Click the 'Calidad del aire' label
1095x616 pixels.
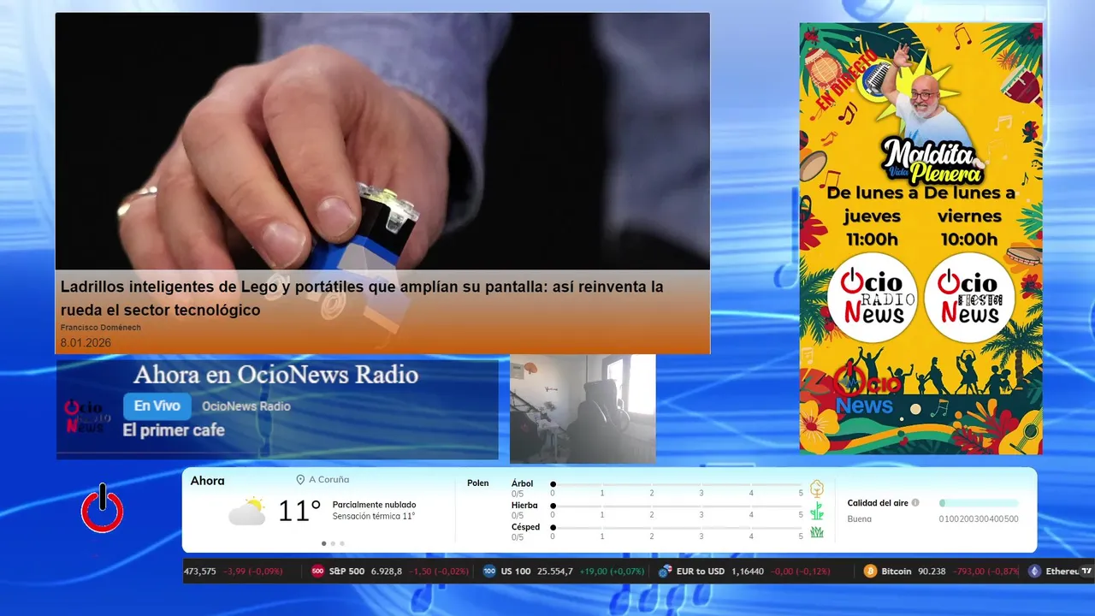point(878,503)
